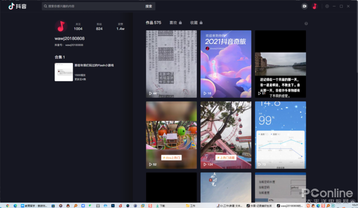Open the QQ penguin icon in the taskbar
The image size is (358, 208).
click(68, 205)
